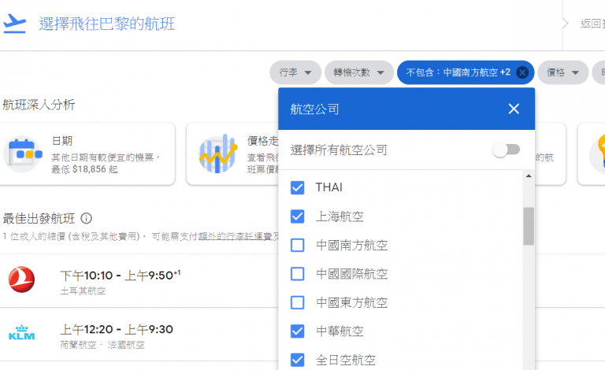Open the 價格 price filter dropdown
The height and width of the screenshot is (370, 605).
pos(563,72)
